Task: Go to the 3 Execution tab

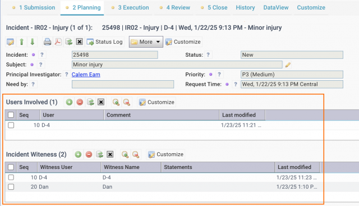Action: (130, 7)
